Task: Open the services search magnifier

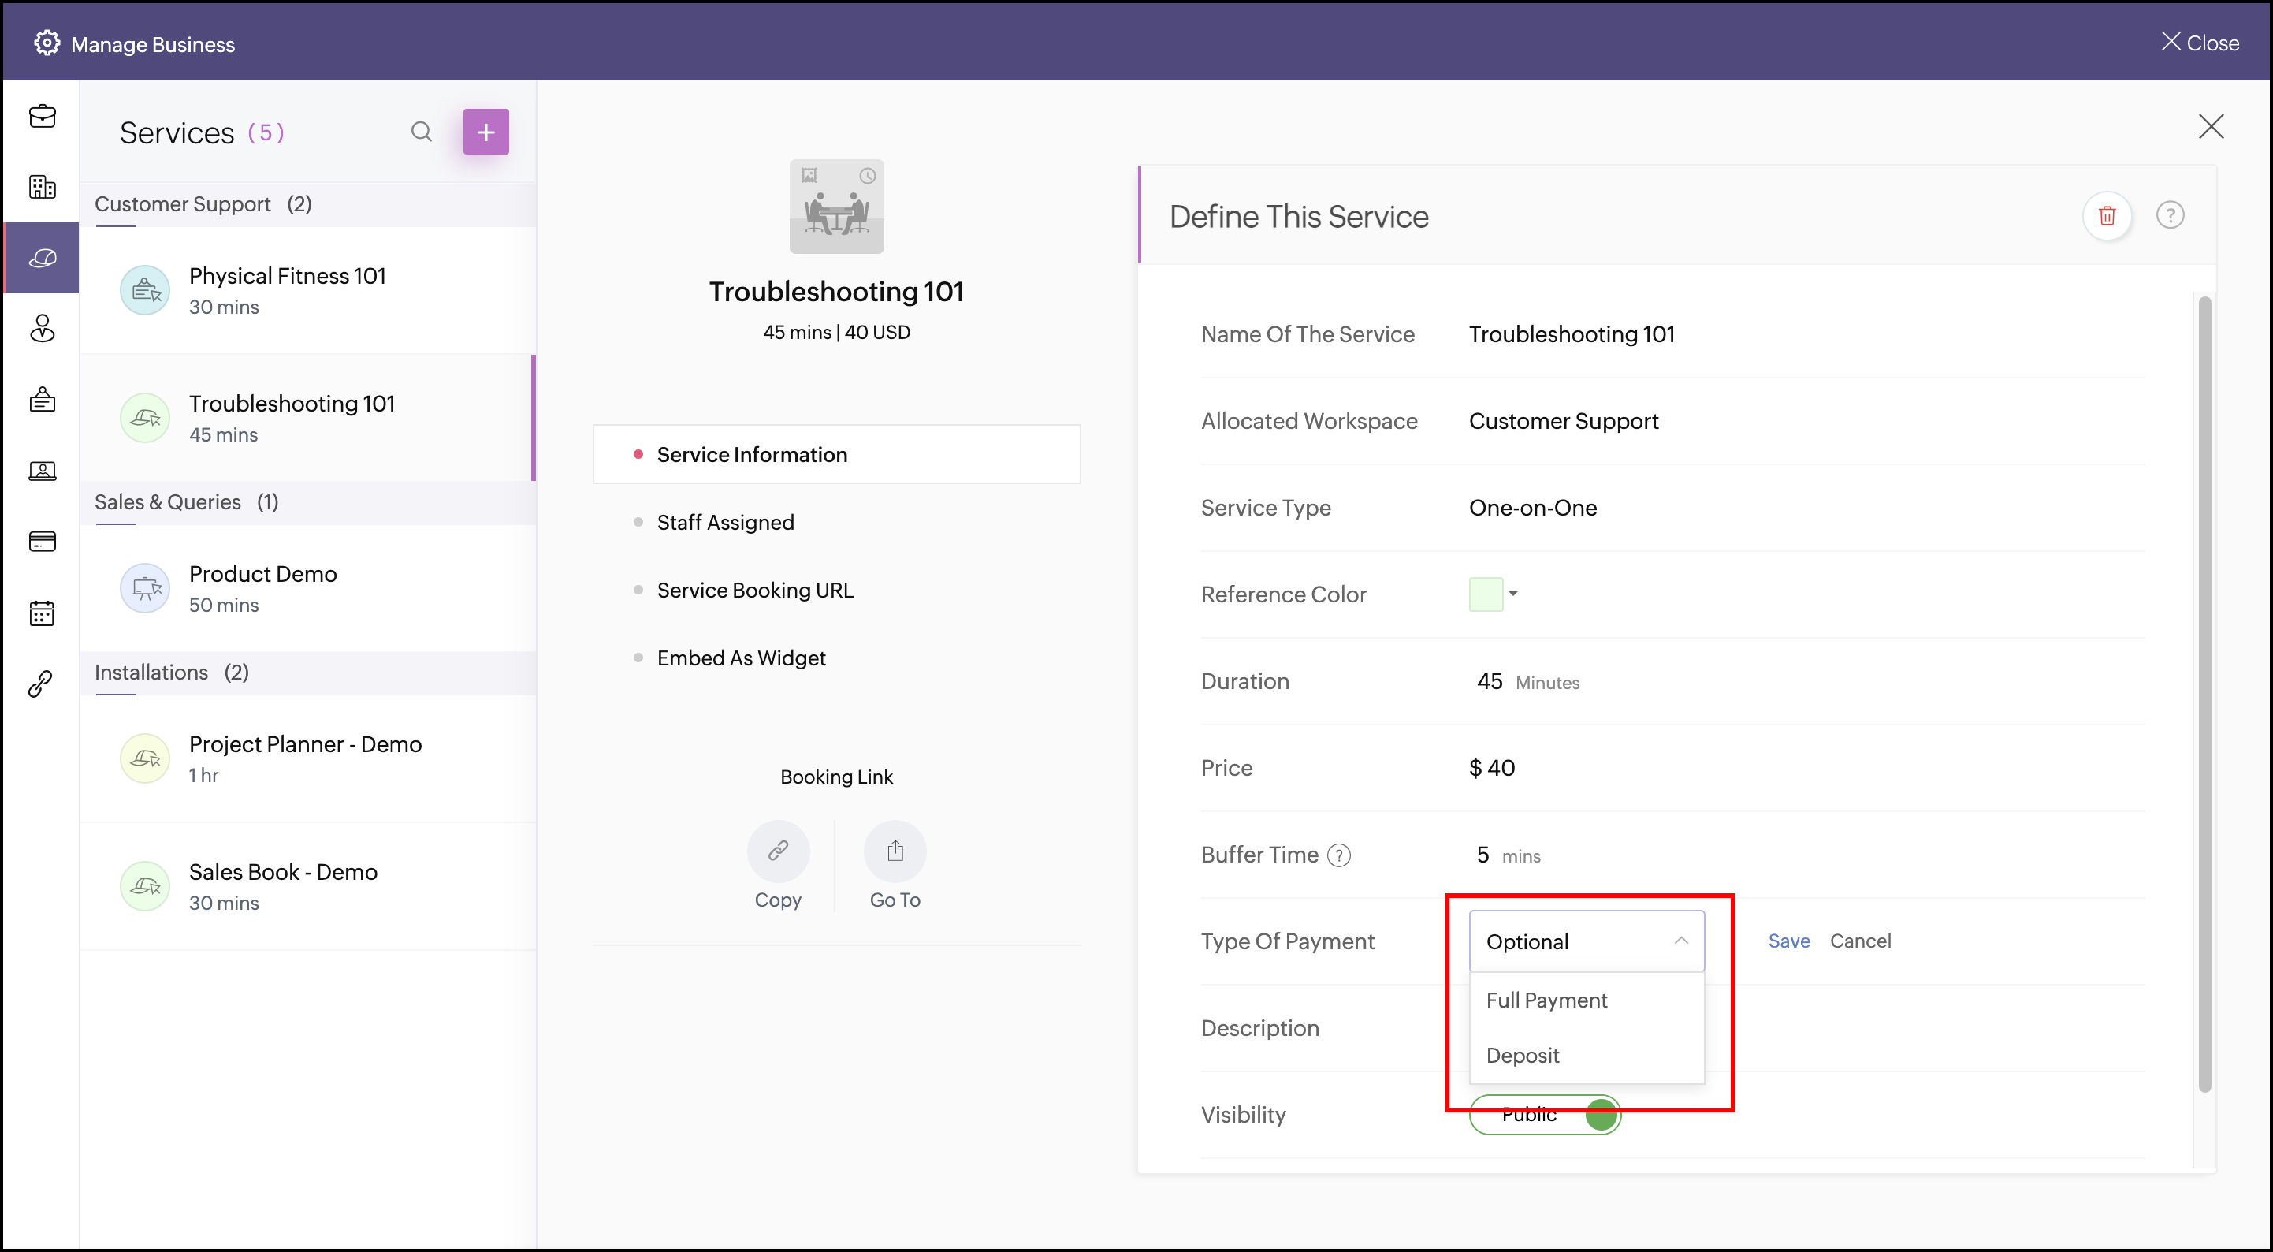Action: click(x=422, y=132)
